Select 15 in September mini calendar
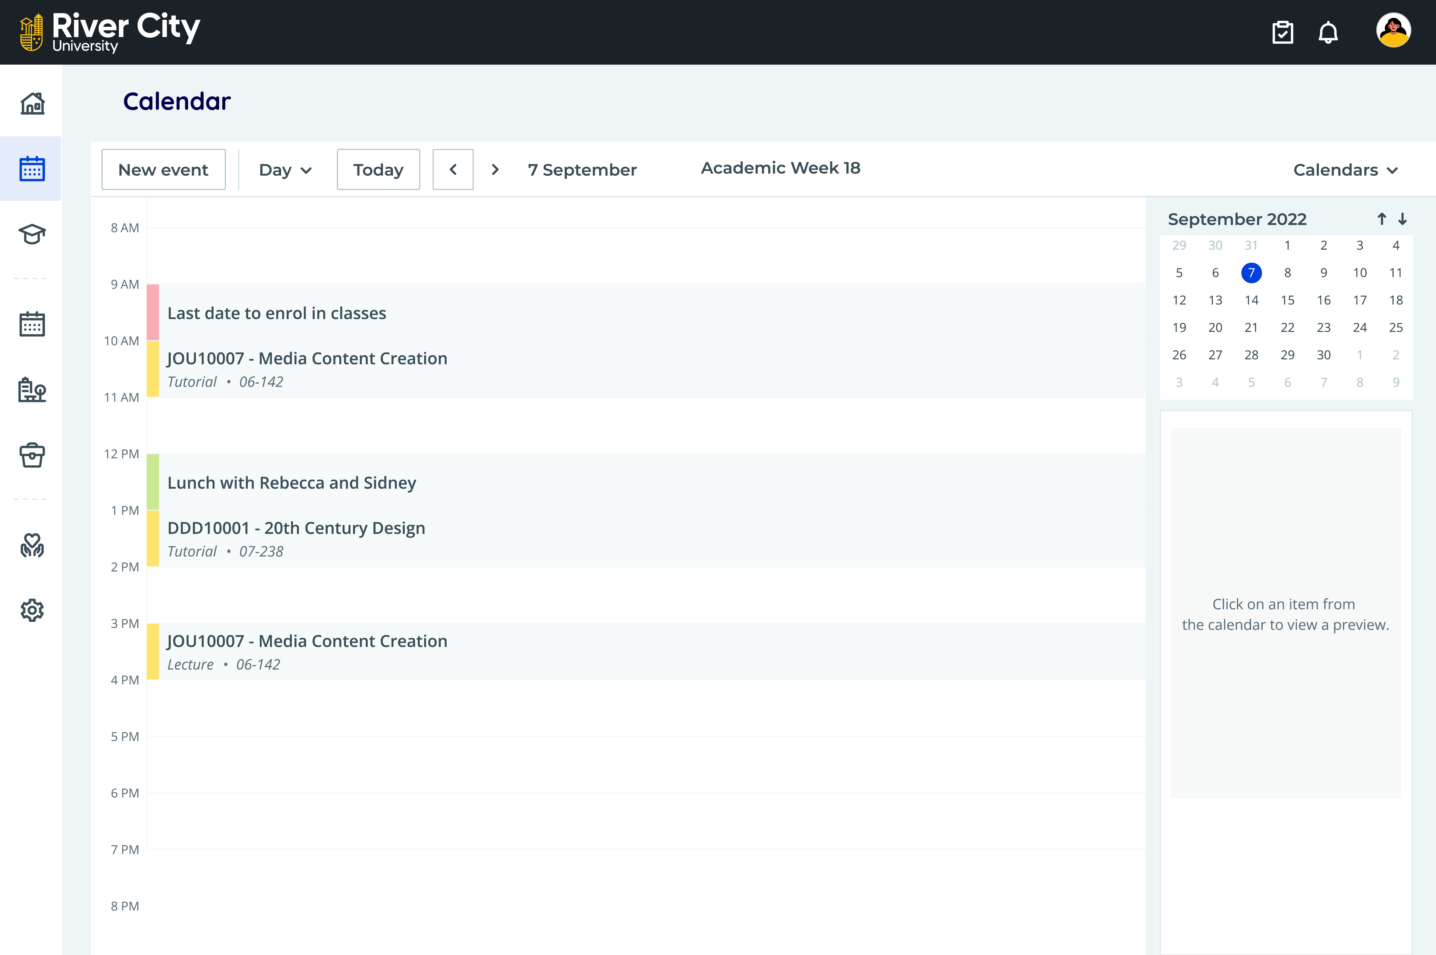 [x=1287, y=300]
